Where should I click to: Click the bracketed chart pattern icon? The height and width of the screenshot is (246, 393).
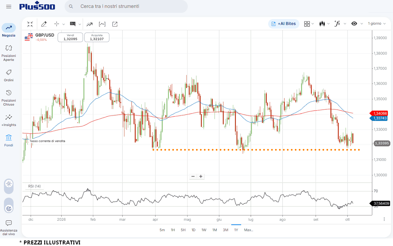(102, 24)
